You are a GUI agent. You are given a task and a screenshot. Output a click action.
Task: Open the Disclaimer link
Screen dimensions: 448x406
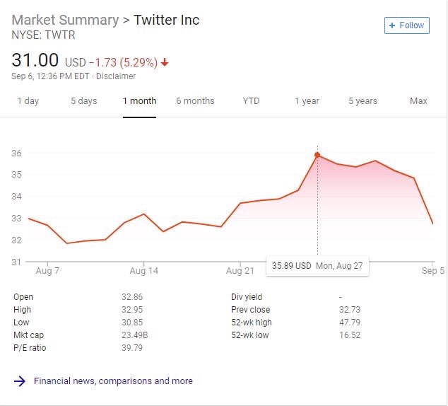[x=116, y=76]
